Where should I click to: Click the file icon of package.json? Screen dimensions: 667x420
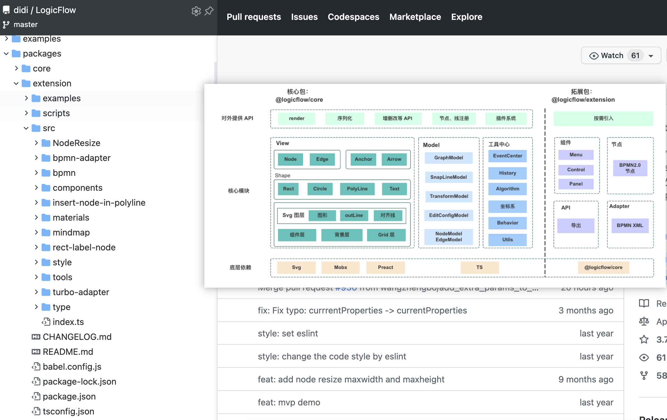coord(36,396)
